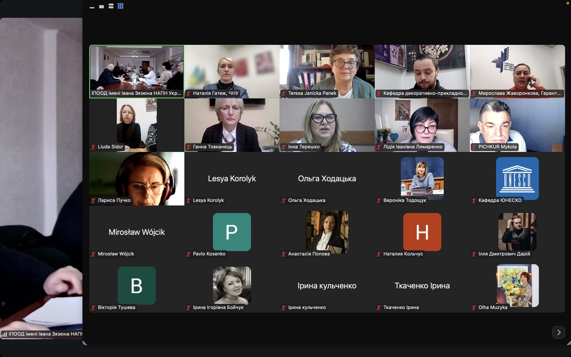Click muted mic icon for Наталія Гатеж

pyautogui.click(x=188, y=93)
